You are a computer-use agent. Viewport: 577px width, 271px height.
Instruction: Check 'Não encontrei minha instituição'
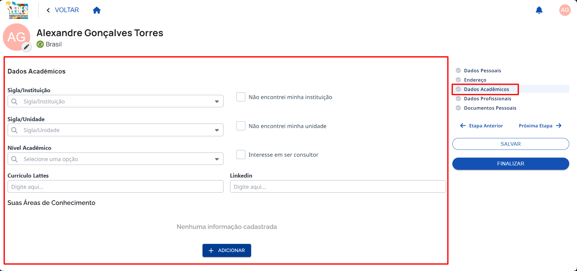point(241,97)
